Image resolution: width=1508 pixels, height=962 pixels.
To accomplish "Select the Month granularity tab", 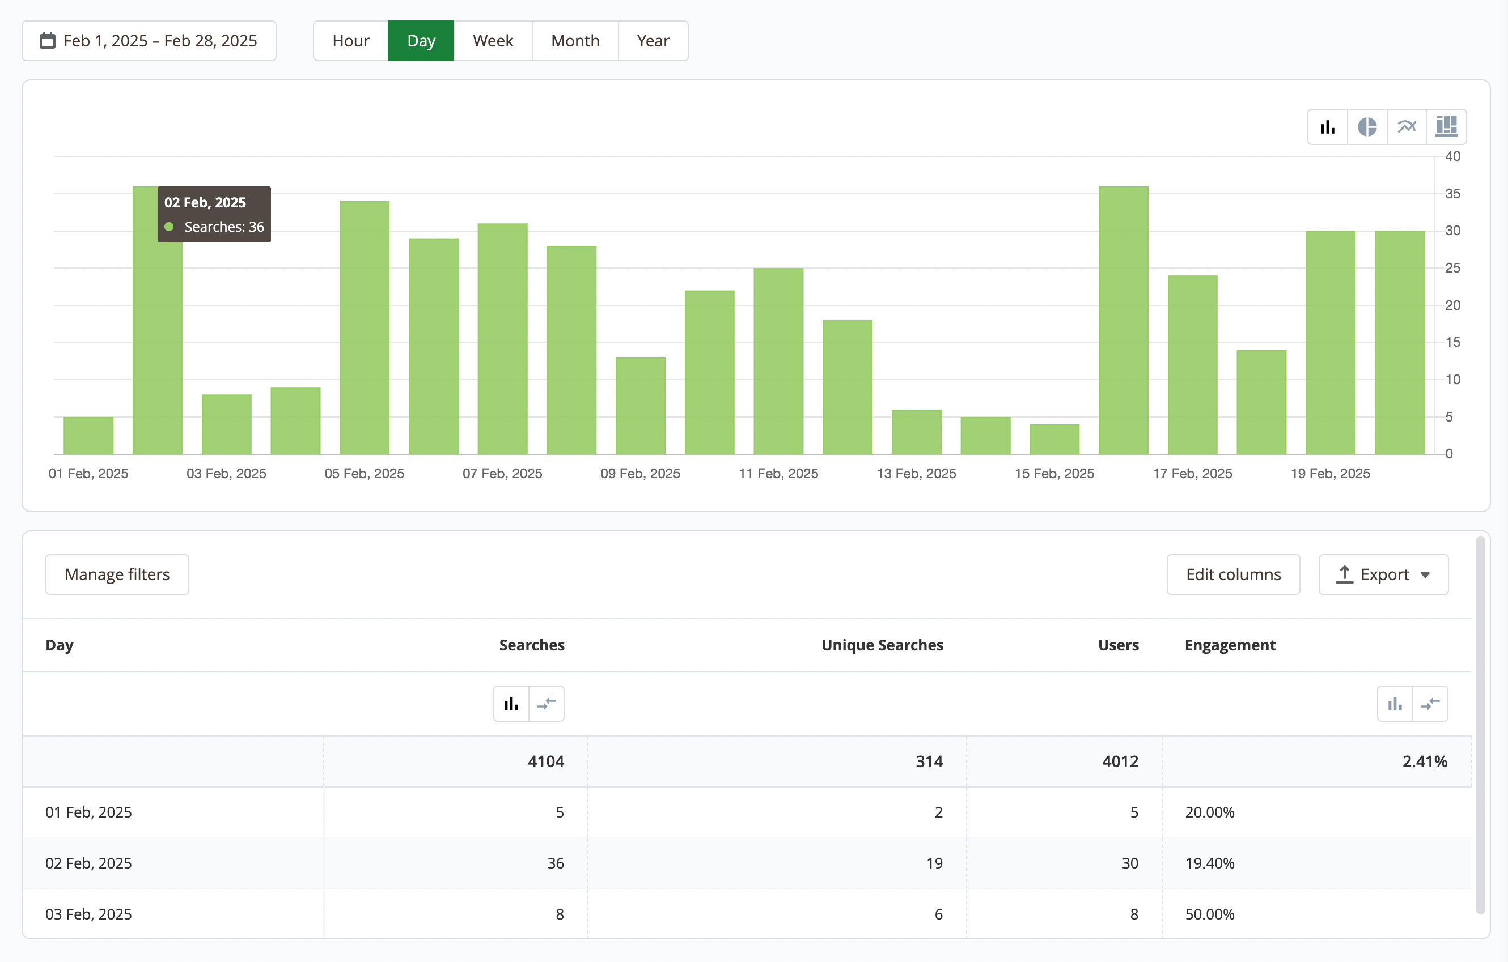I will click(x=575, y=41).
